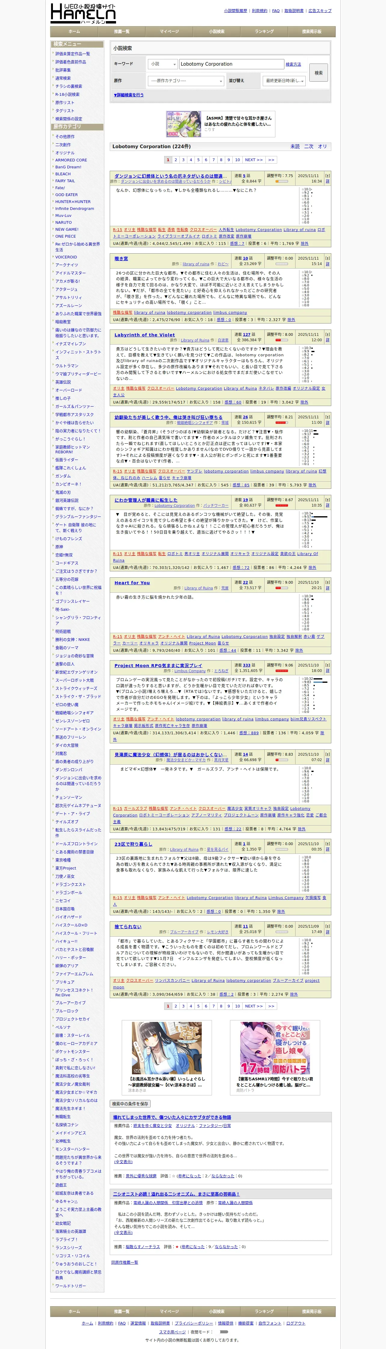Click the Hameln site logo
This screenshot has height=1349, width=386.
click(83, 13)
